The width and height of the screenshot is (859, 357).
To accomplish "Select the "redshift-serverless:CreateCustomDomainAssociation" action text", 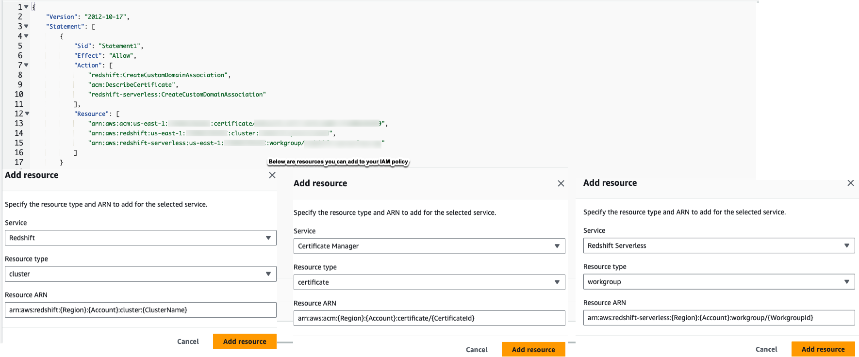I will pyautogui.click(x=177, y=95).
